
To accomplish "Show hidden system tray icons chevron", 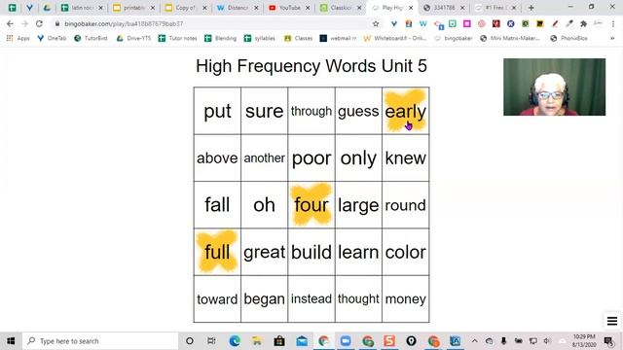I will [474, 341].
